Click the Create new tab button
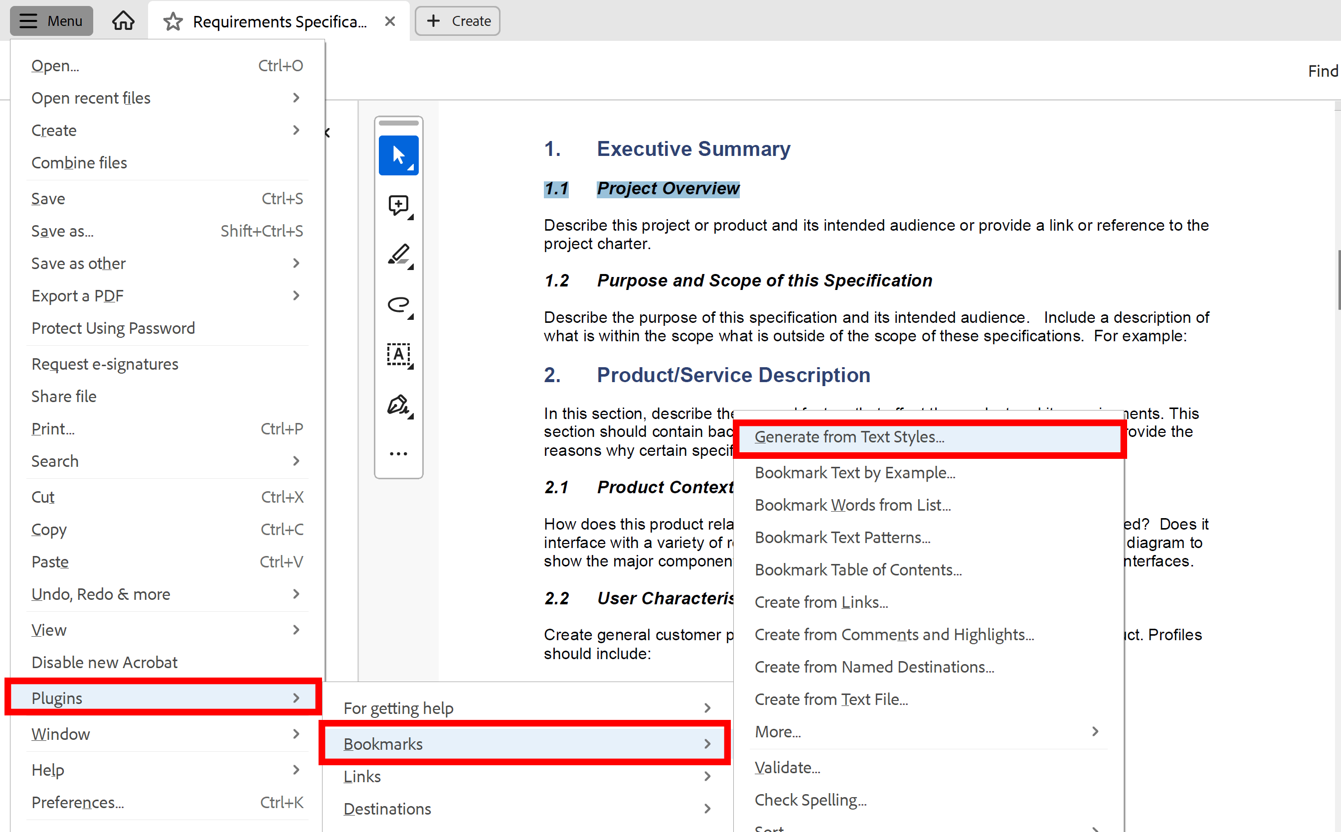The width and height of the screenshot is (1341, 832). click(x=458, y=20)
